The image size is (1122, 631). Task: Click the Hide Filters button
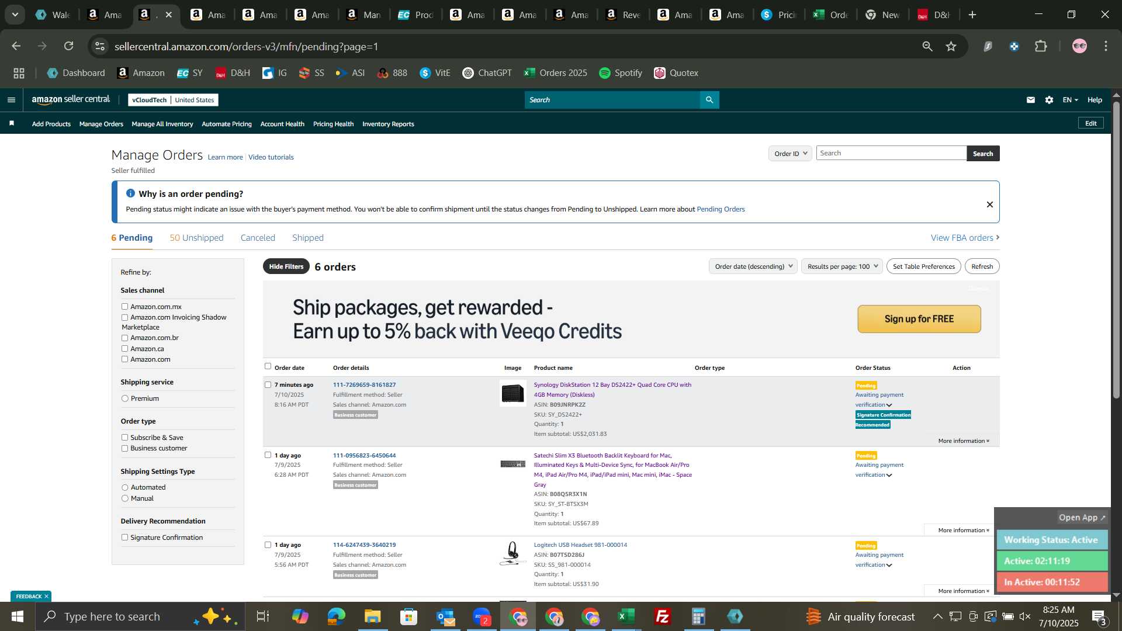[x=286, y=266]
